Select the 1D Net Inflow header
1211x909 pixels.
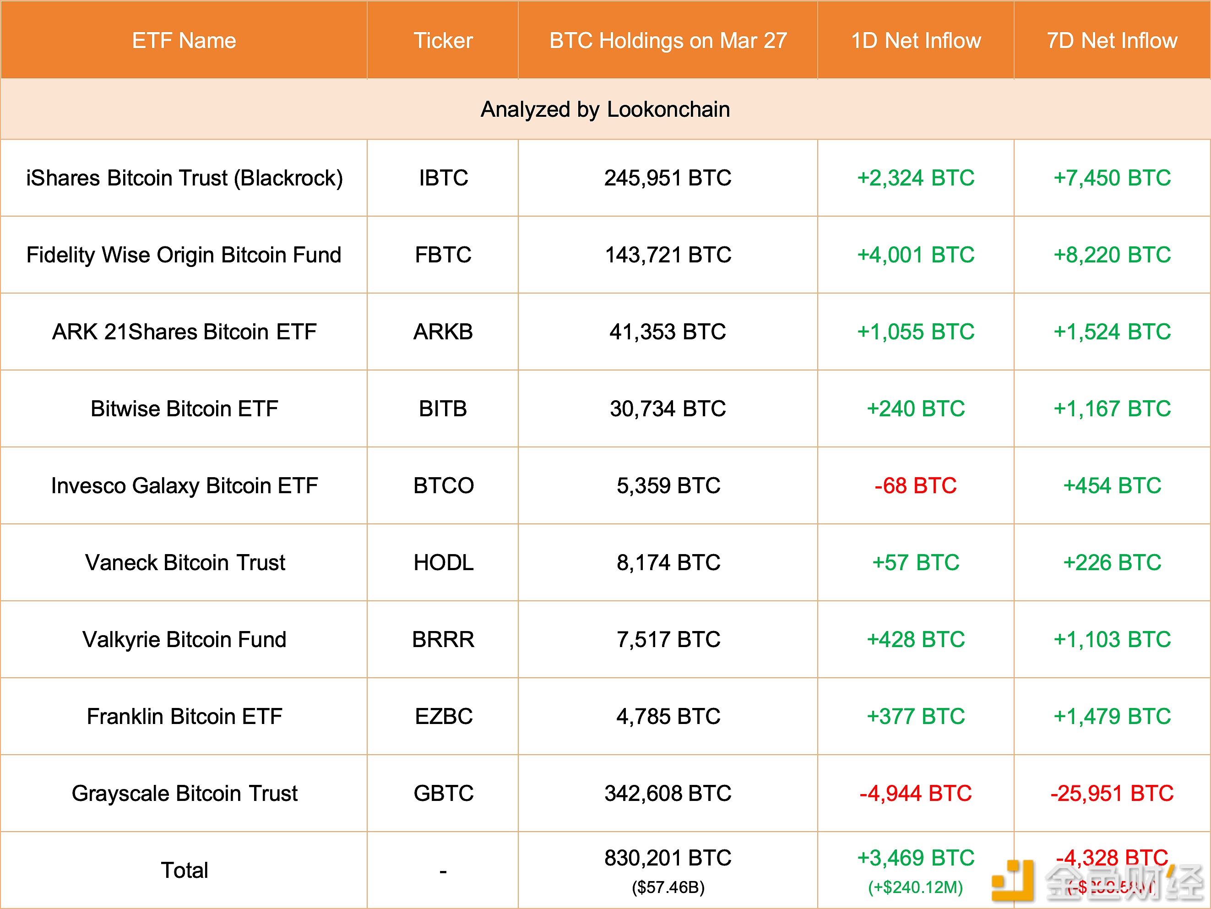tap(915, 40)
